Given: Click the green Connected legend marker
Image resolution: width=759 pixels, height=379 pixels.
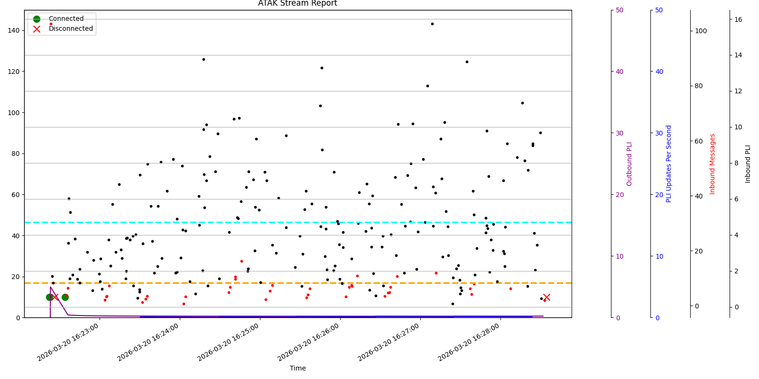Looking at the screenshot, I should pos(37,19).
